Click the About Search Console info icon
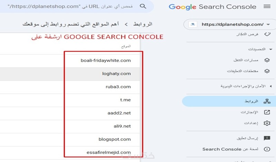 click(x=267, y=149)
